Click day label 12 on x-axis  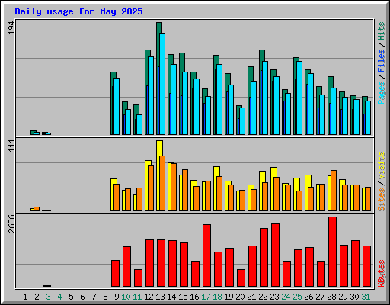point(149,297)
